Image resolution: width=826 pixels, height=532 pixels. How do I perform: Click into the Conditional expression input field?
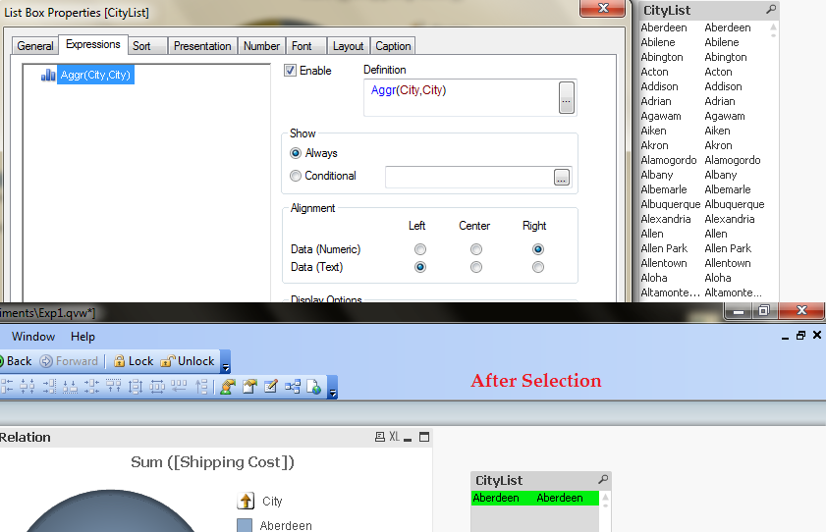tap(468, 178)
